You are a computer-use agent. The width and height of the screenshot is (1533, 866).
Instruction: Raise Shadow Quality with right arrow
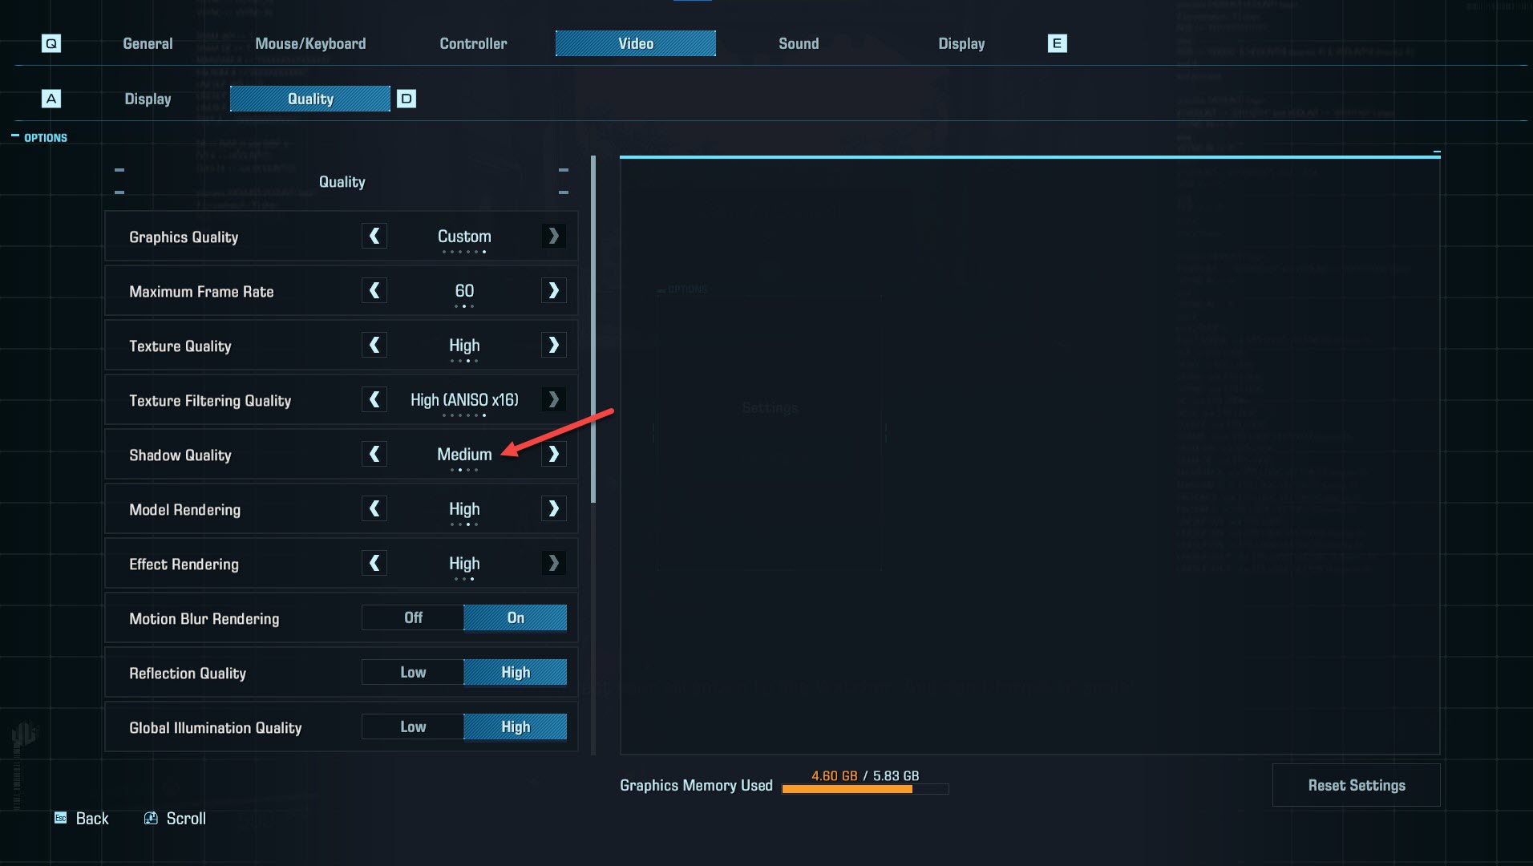(553, 454)
